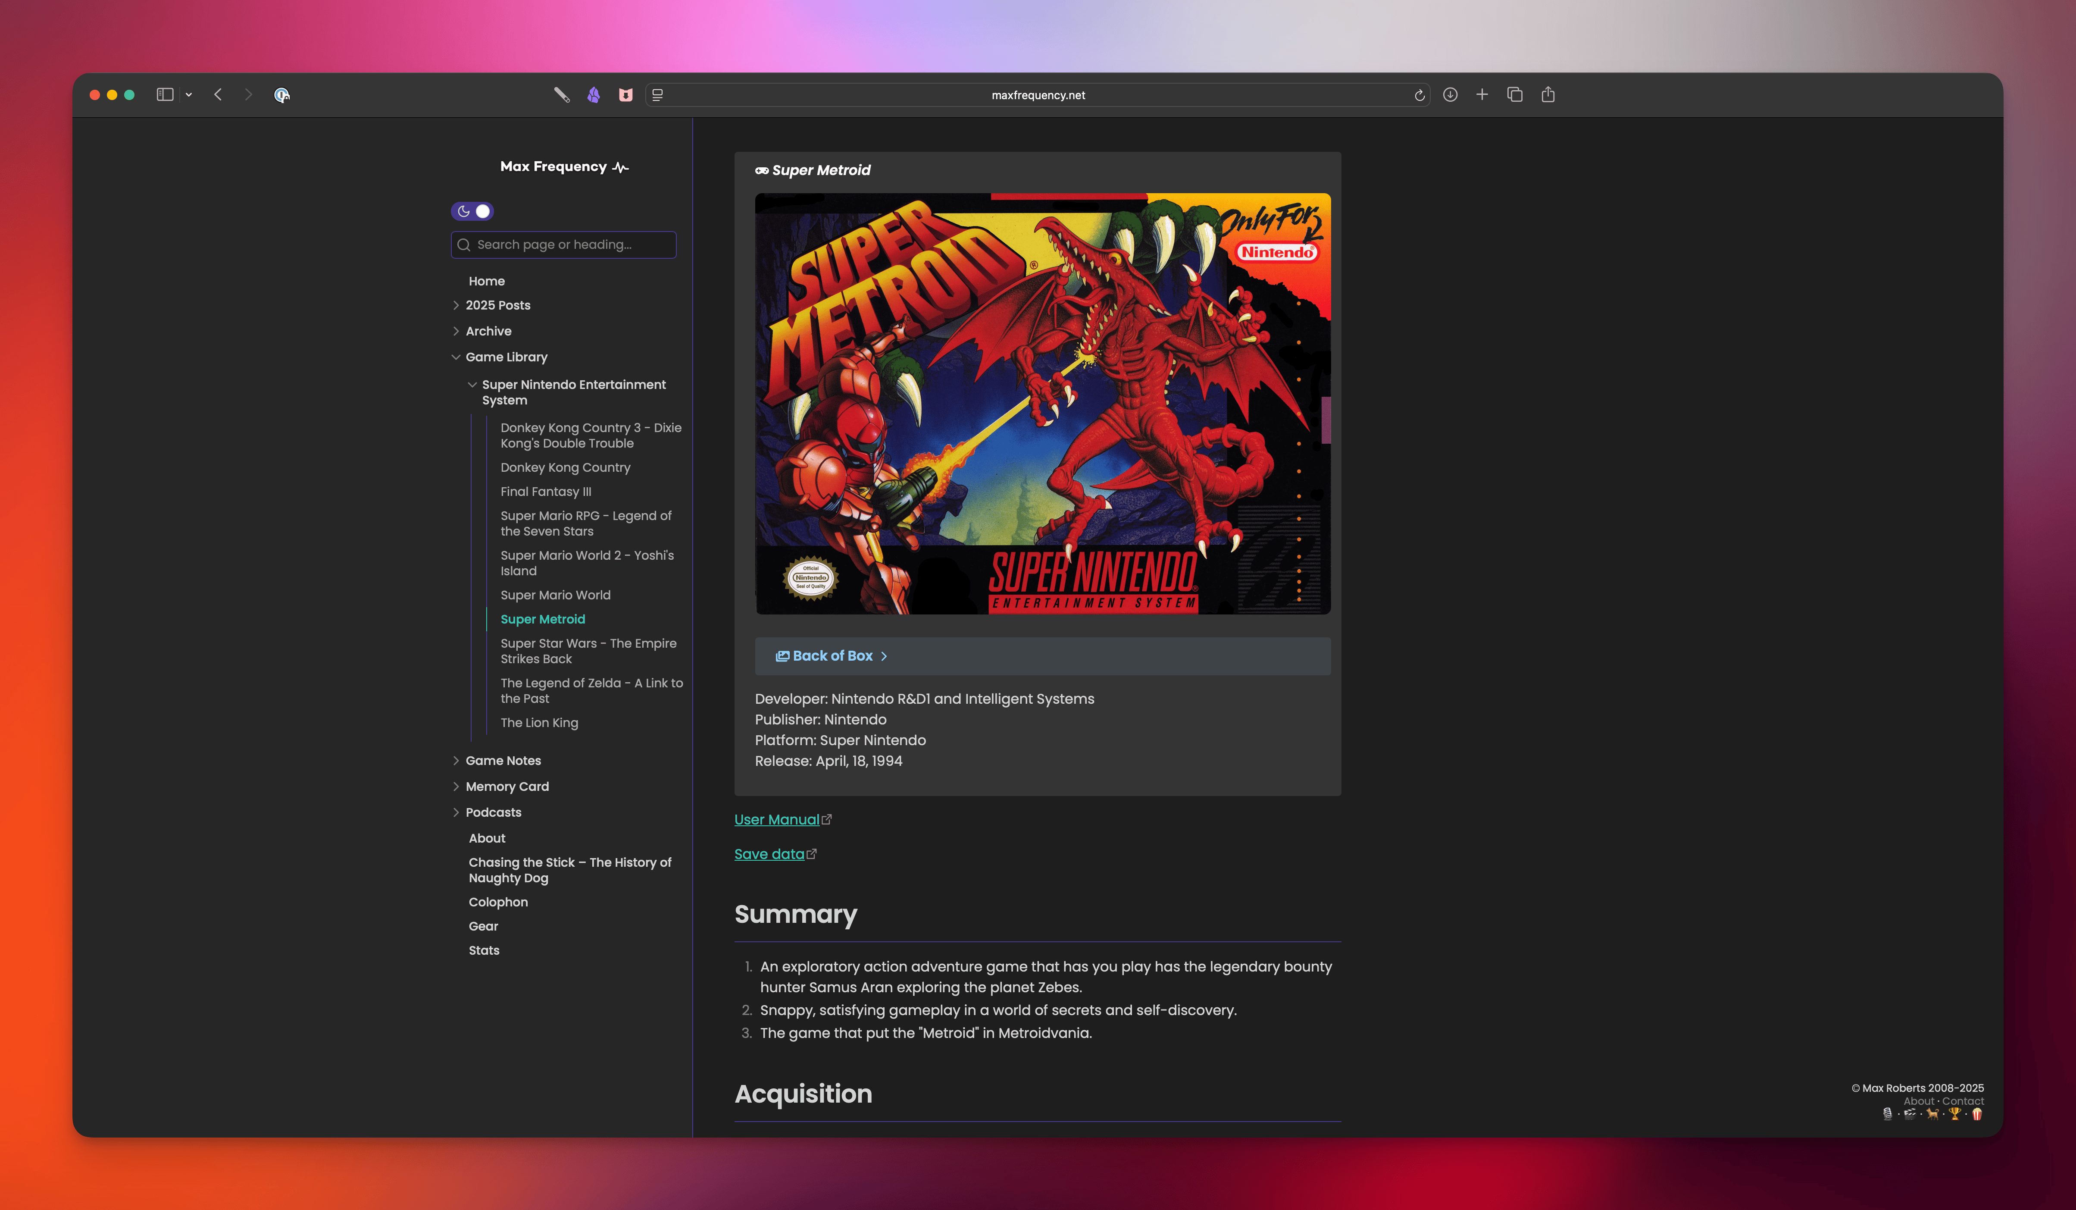Screen dimensions: 2076x1210
Task: Click the Obsidian web clipper extension icon
Action: click(x=593, y=95)
